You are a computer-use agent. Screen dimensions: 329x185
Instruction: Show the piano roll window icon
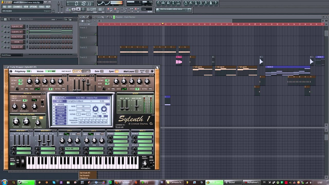tap(168, 3)
